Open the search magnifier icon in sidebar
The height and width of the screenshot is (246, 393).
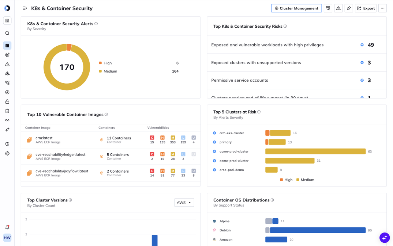tap(7, 33)
